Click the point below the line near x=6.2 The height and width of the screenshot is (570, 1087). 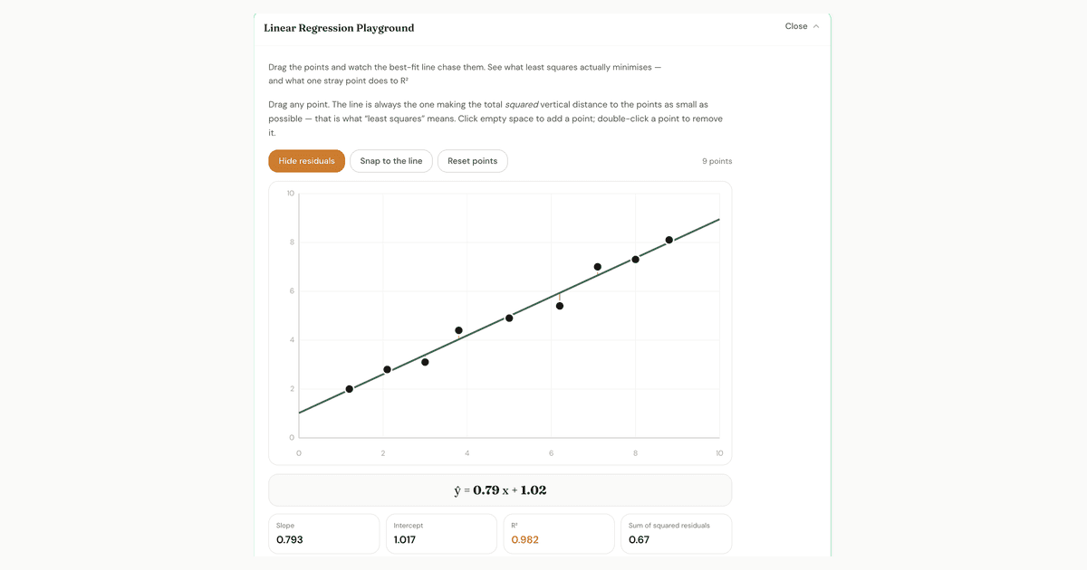tap(560, 306)
